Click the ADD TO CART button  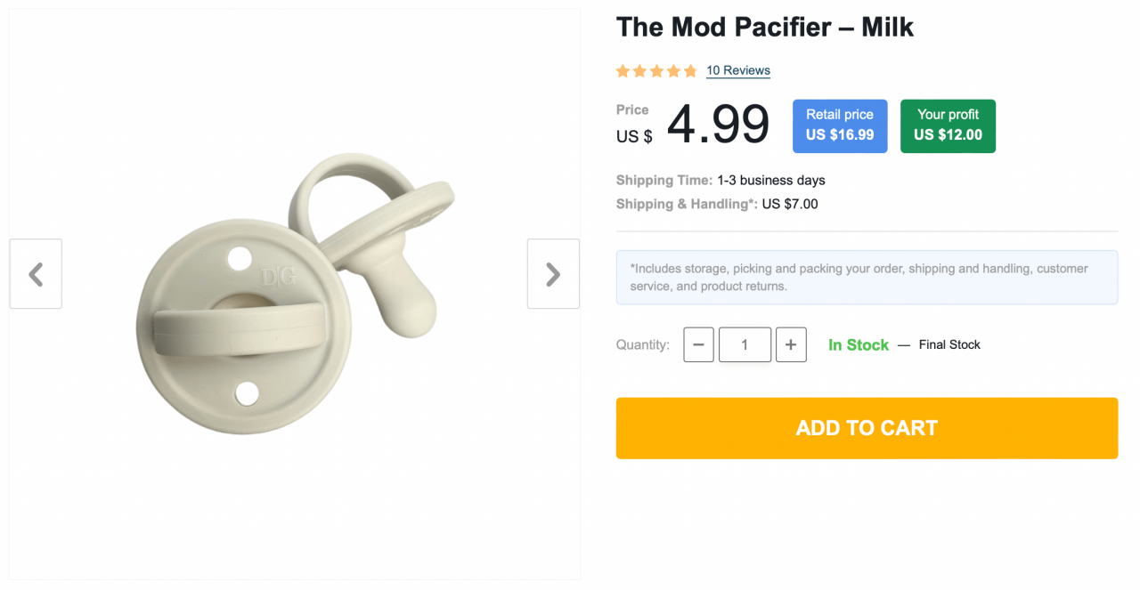[x=867, y=428]
